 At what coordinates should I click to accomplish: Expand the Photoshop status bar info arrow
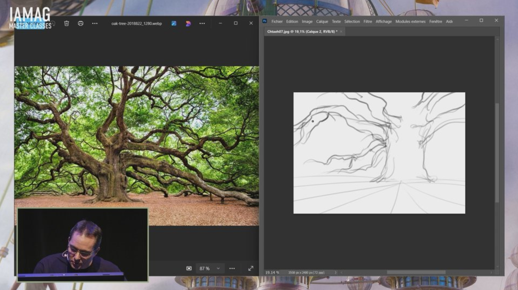[335, 272]
